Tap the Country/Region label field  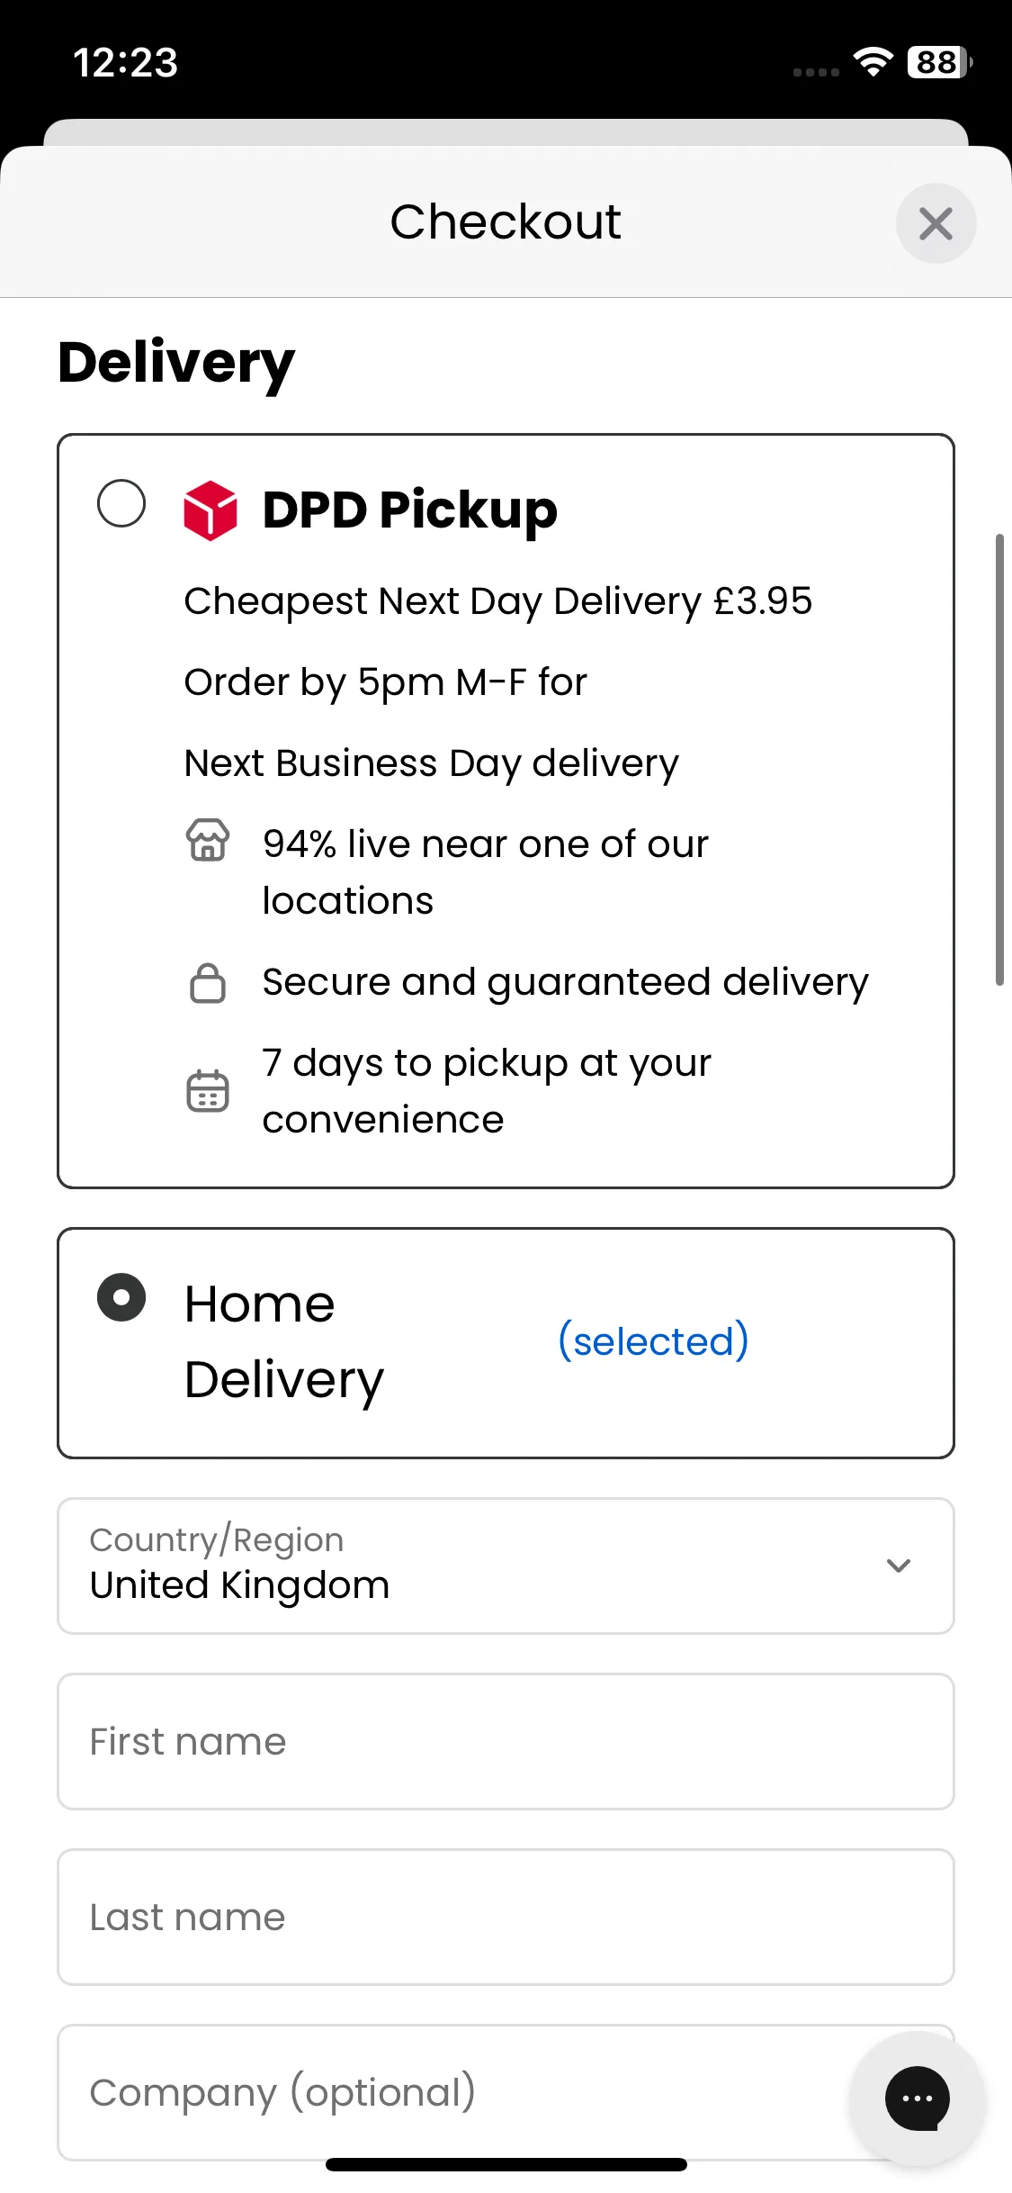click(217, 1540)
